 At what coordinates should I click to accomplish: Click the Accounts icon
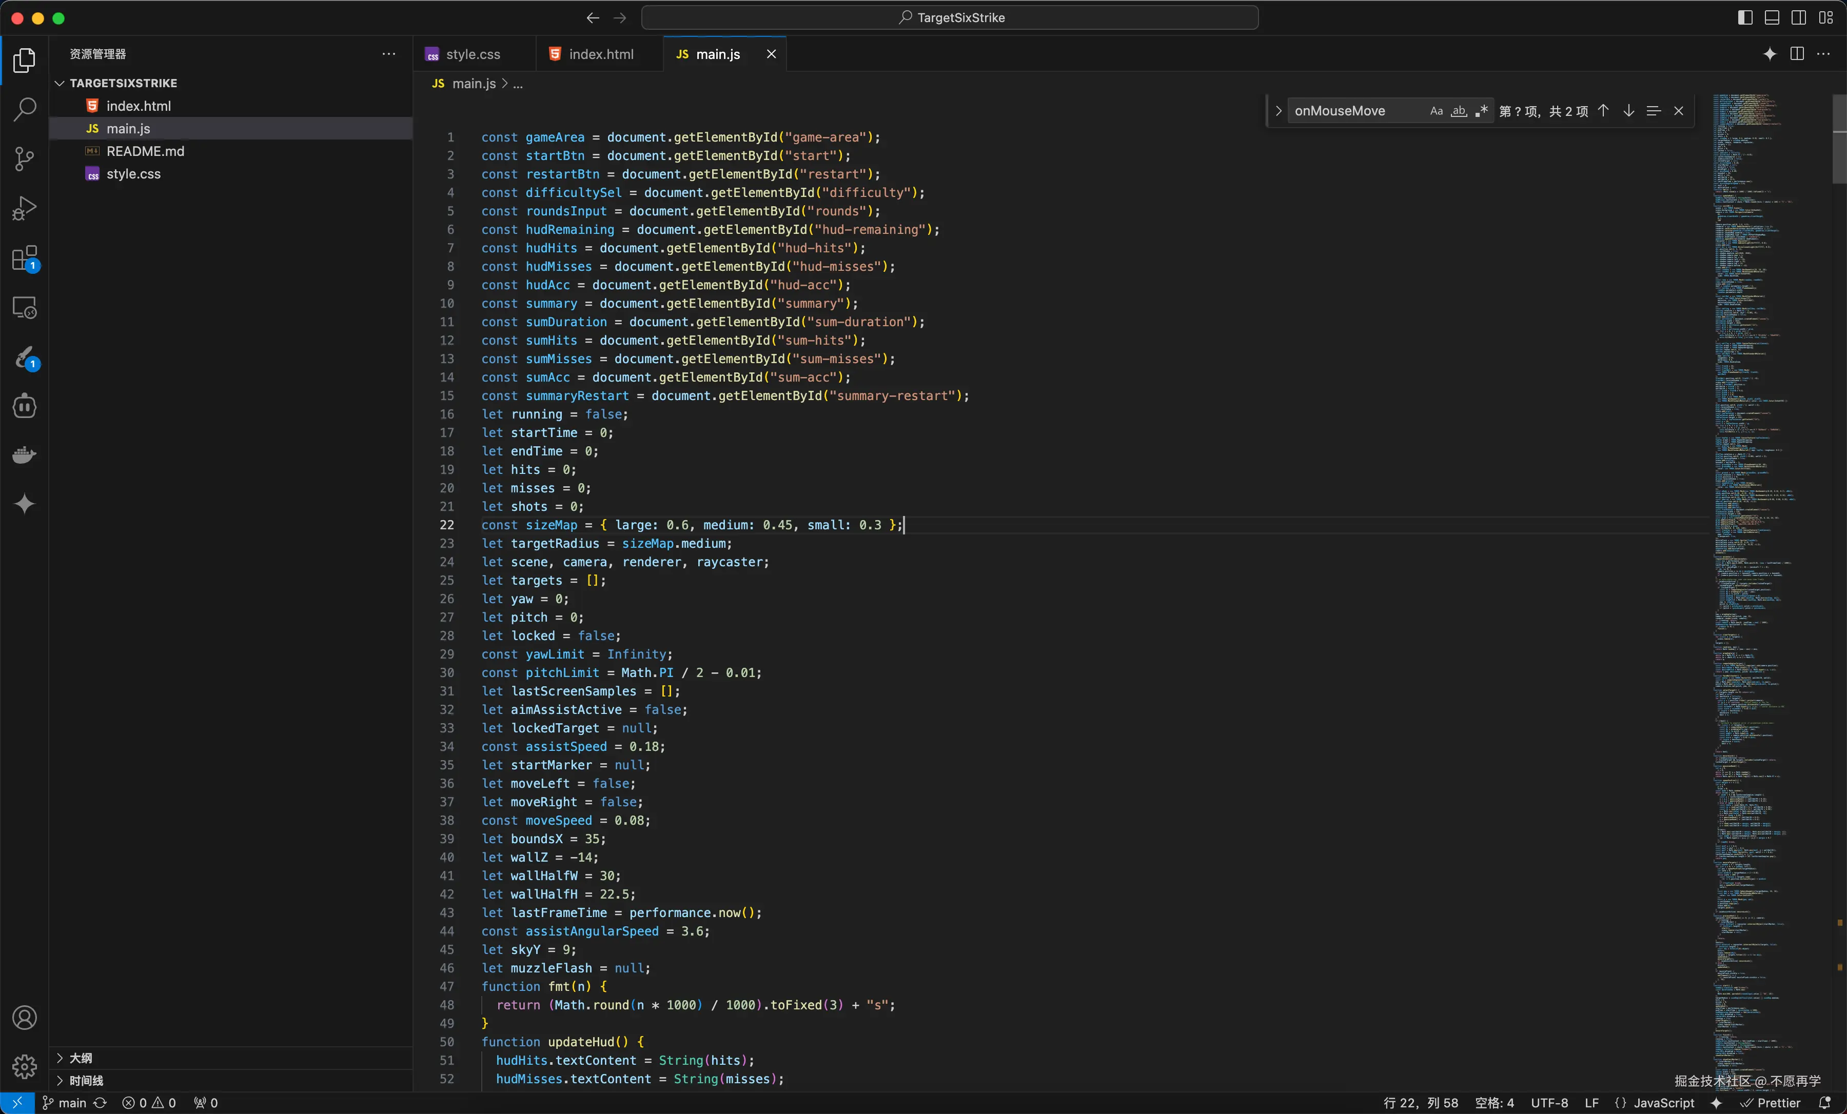25,1018
